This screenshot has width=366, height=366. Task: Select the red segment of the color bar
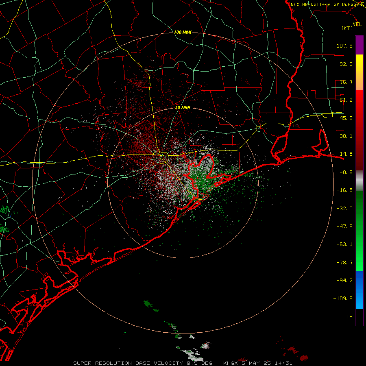point(359,130)
